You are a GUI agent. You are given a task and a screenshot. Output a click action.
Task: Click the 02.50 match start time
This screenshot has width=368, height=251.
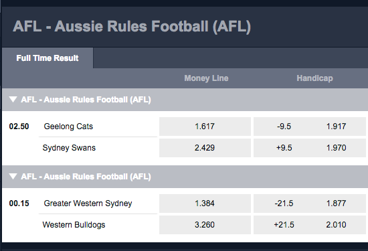click(x=19, y=127)
